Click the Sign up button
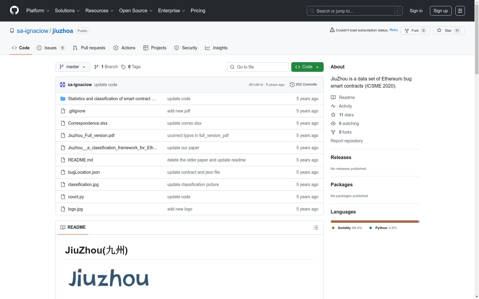 pos(441,11)
